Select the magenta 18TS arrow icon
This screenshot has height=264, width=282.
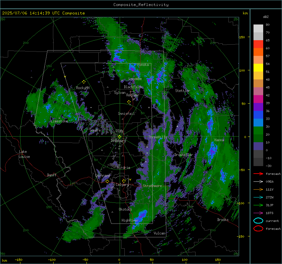(x=258, y=213)
